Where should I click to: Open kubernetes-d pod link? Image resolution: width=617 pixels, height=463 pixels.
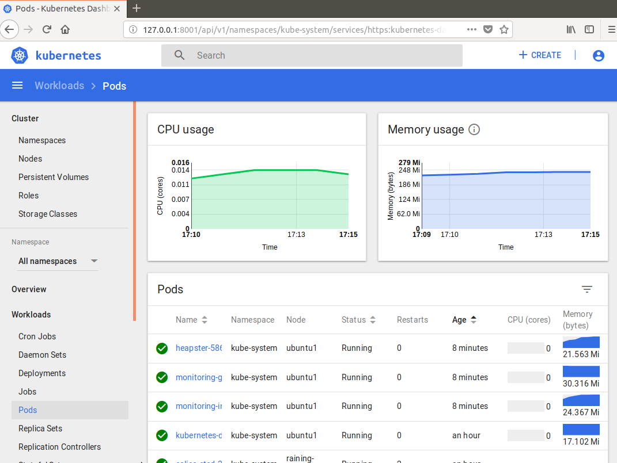[x=199, y=435]
